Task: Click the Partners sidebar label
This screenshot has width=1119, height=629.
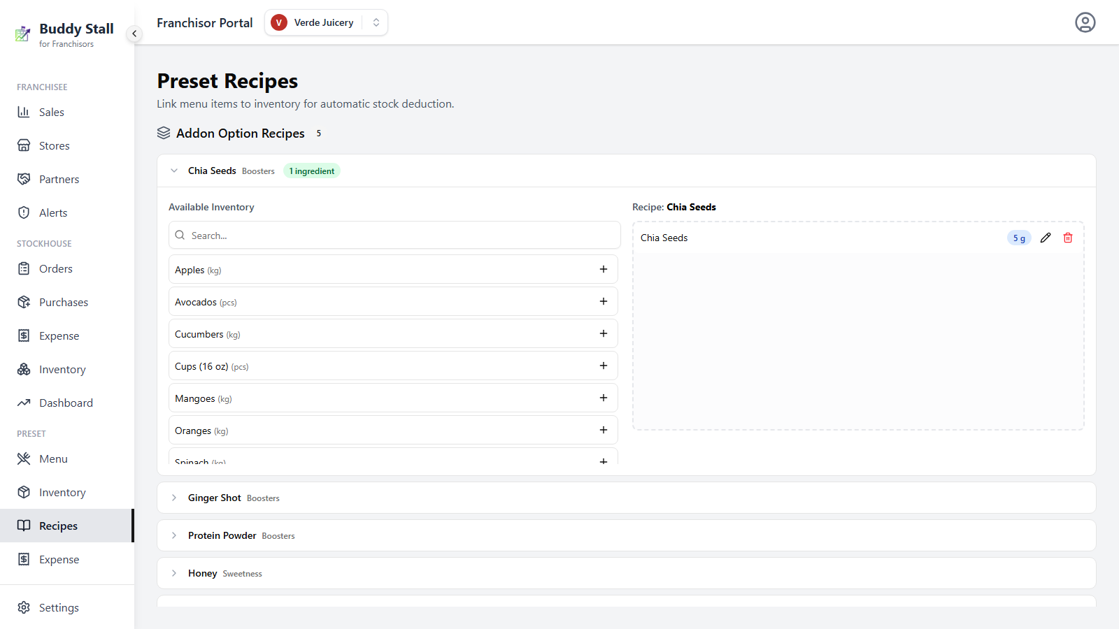Action: tap(59, 180)
